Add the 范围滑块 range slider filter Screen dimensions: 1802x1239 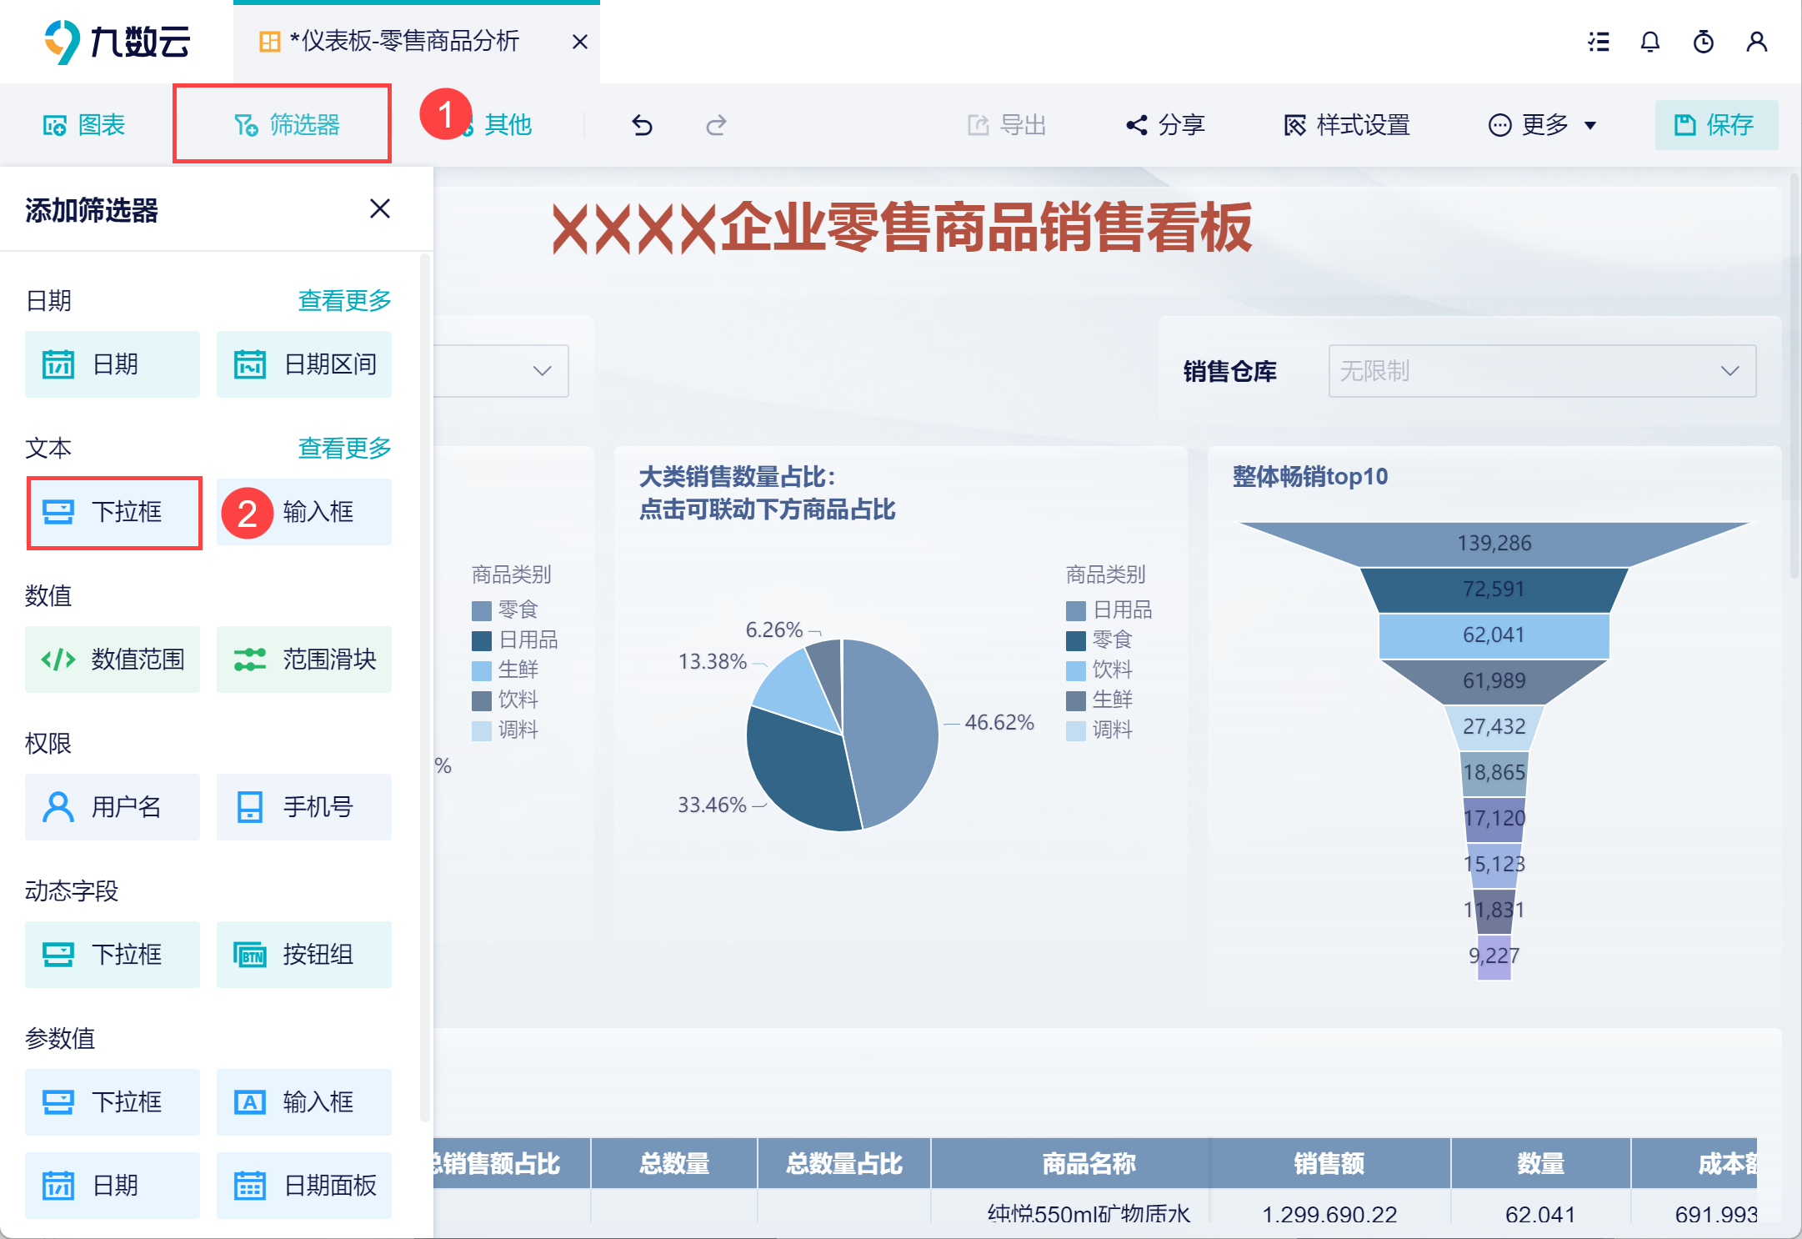point(304,660)
